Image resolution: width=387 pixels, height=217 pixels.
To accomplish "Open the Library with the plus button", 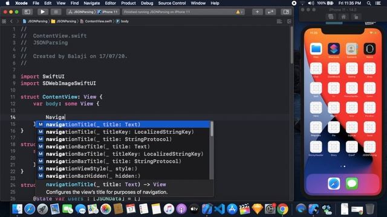I will (x=257, y=12).
